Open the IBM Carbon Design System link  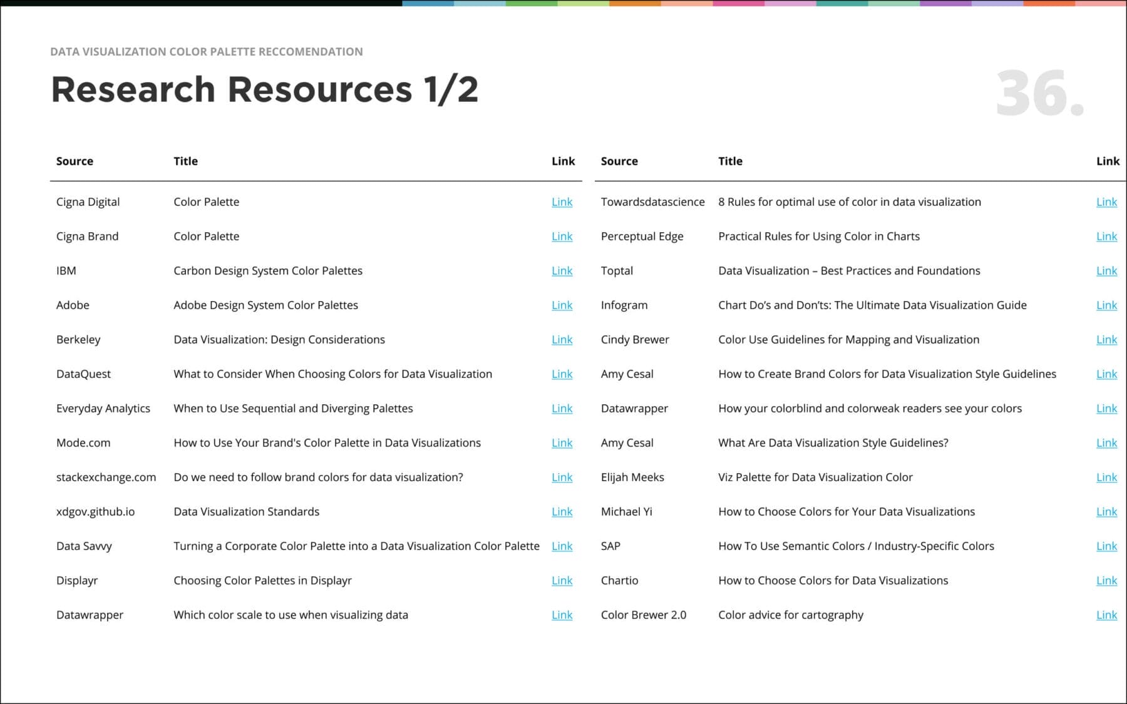pyautogui.click(x=562, y=271)
